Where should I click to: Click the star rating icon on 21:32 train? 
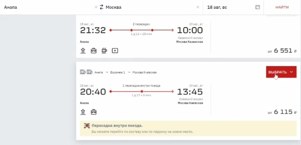(83, 50)
